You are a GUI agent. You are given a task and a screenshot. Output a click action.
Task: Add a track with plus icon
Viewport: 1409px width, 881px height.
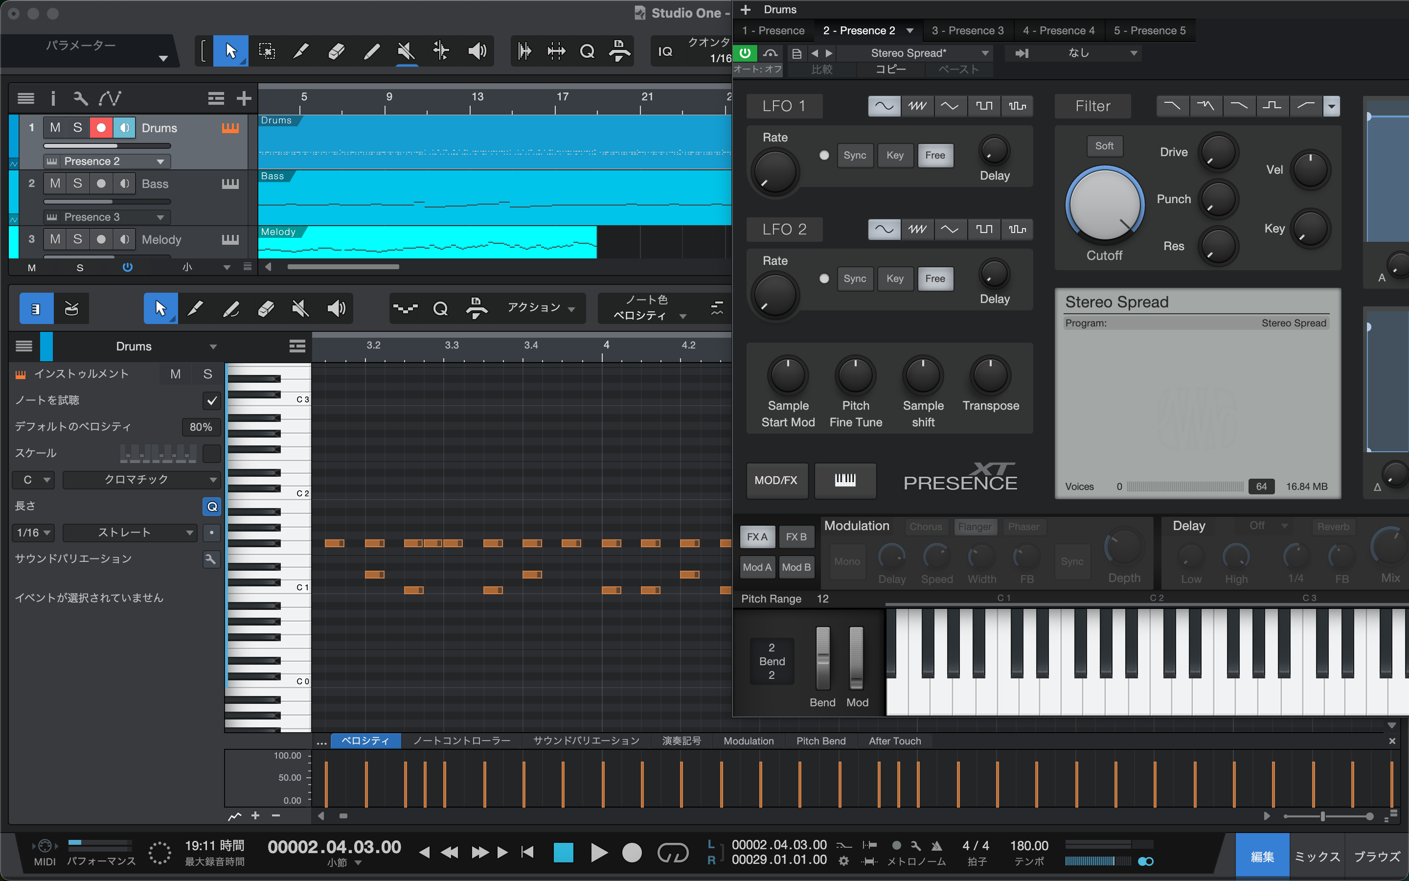click(x=244, y=98)
